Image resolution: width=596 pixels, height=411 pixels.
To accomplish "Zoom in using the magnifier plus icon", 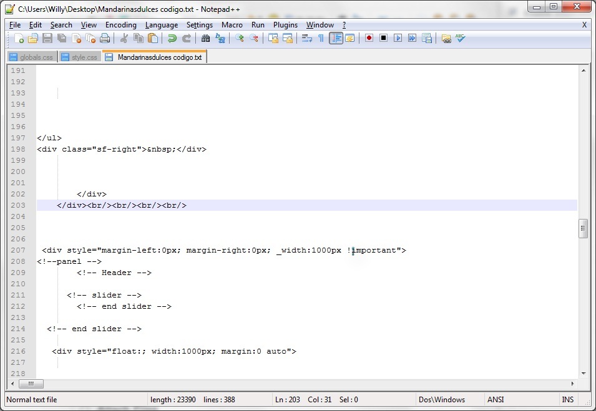I will [x=239, y=38].
